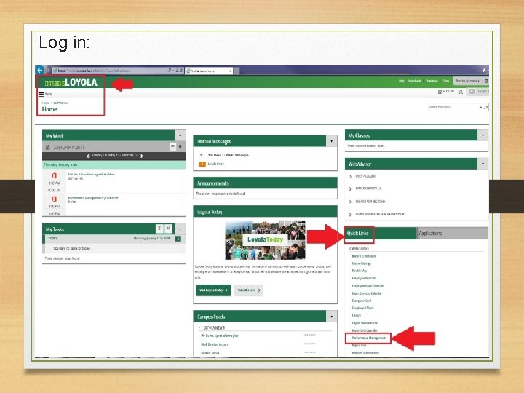
Task: Click the browser back arrow button
Action: click(40, 70)
